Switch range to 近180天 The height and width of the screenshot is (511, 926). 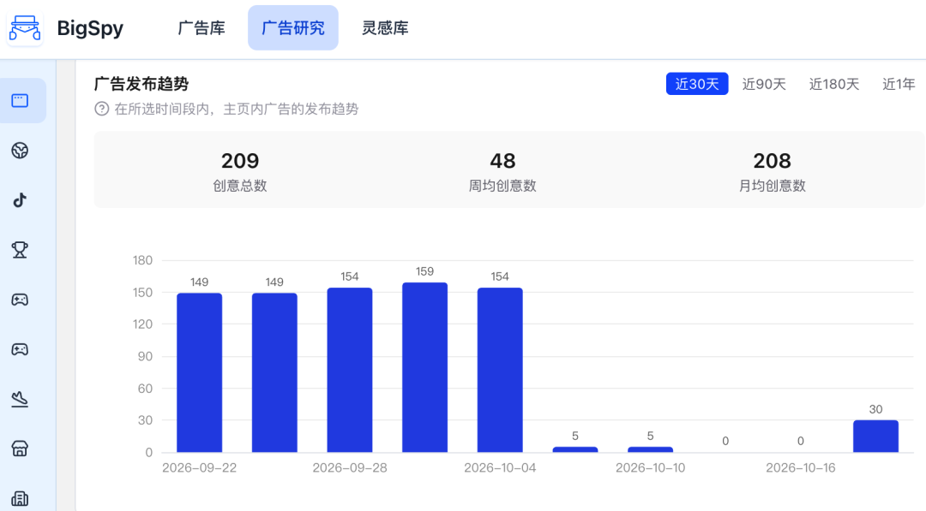point(834,84)
